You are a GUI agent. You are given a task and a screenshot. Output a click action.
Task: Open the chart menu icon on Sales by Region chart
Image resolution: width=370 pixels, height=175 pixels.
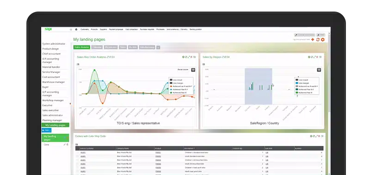[x=319, y=70]
